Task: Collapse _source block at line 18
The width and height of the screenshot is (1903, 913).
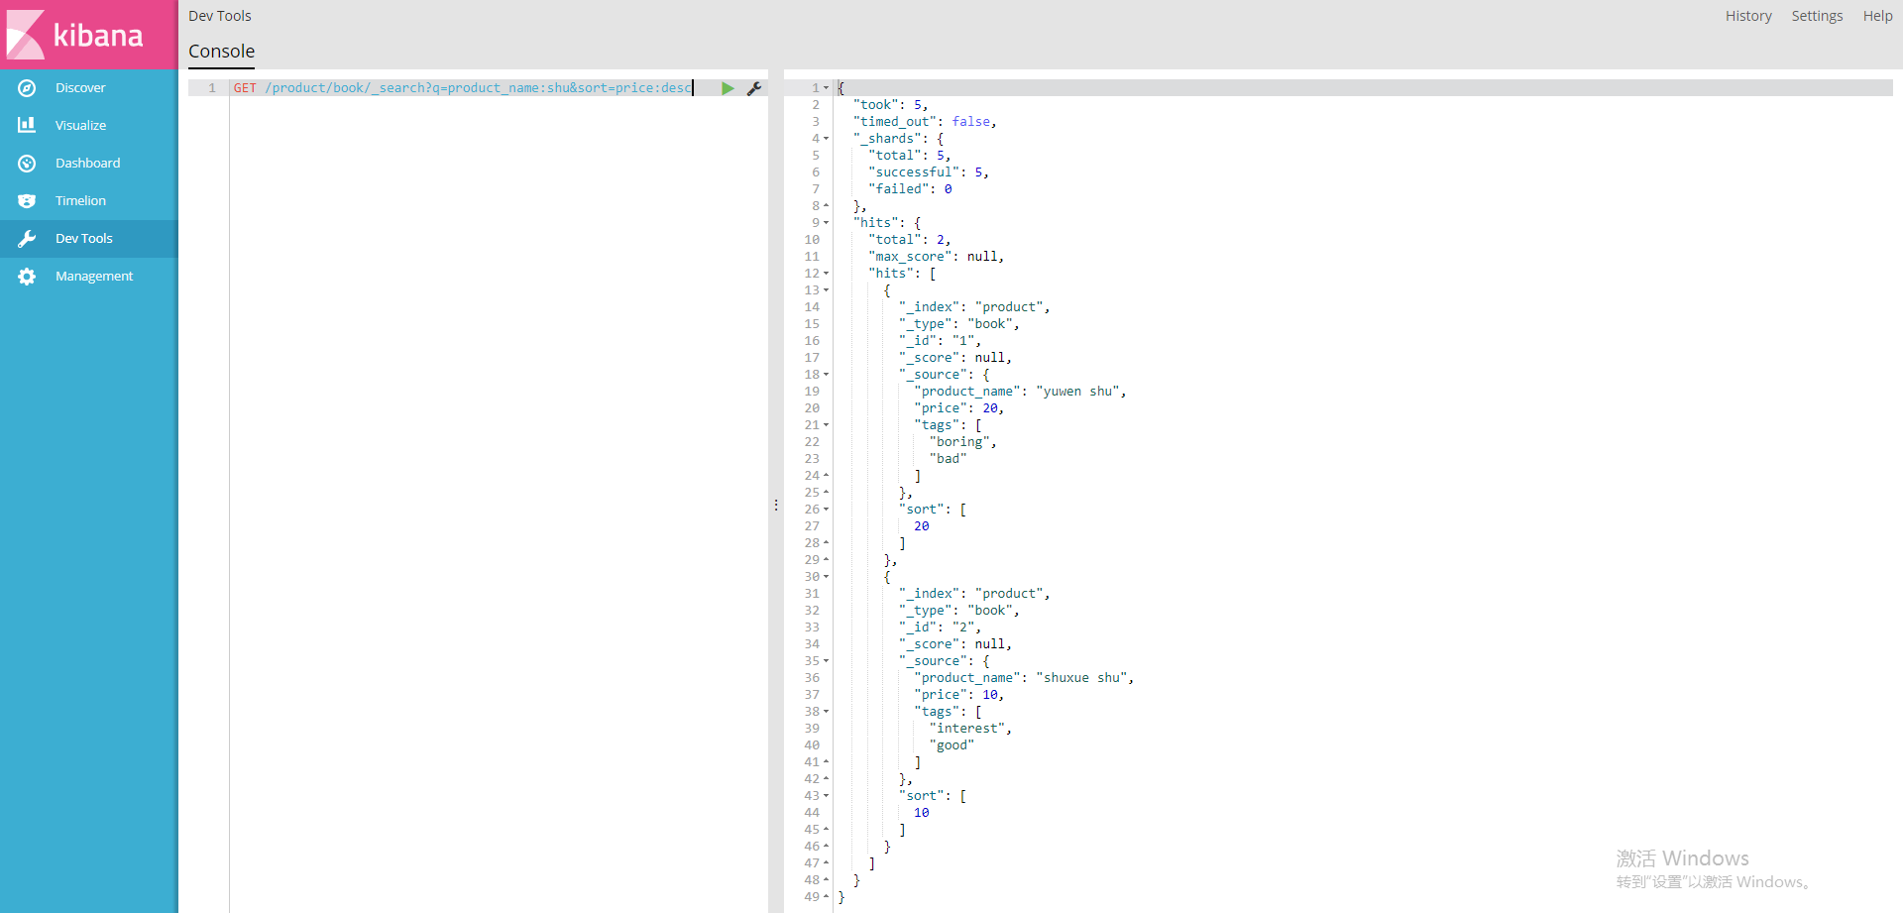Action: pyautogui.click(x=827, y=375)
